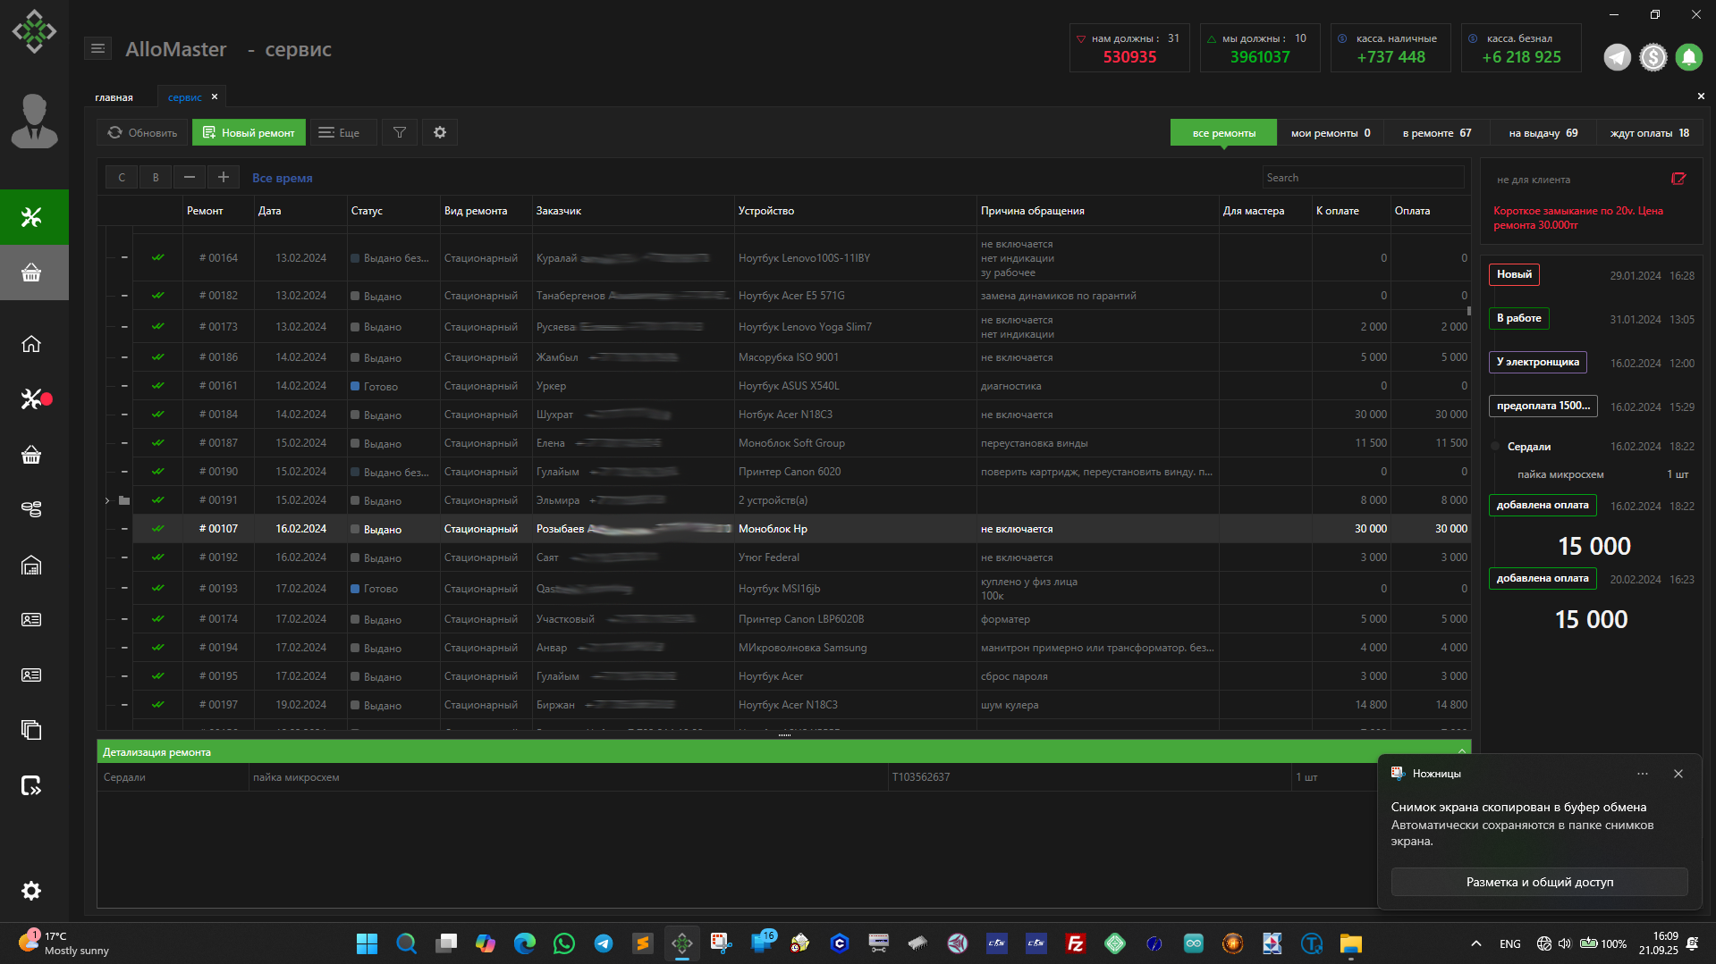Click the hamburger menu next to AlloMaster
1716x964 pixels.
pos(98,49)
